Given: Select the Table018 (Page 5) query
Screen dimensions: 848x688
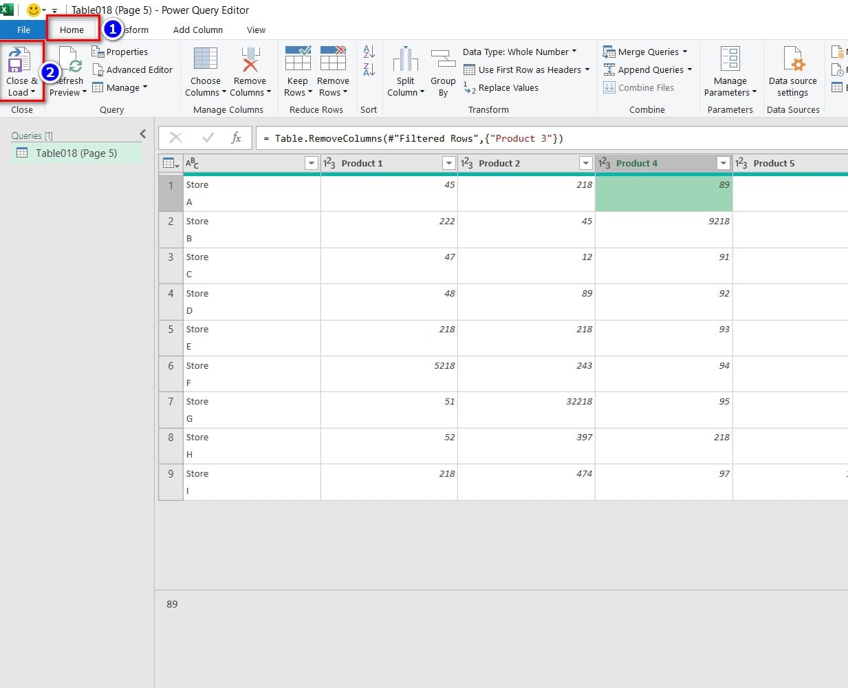Looking at the screenshot, I should [76, 153].
